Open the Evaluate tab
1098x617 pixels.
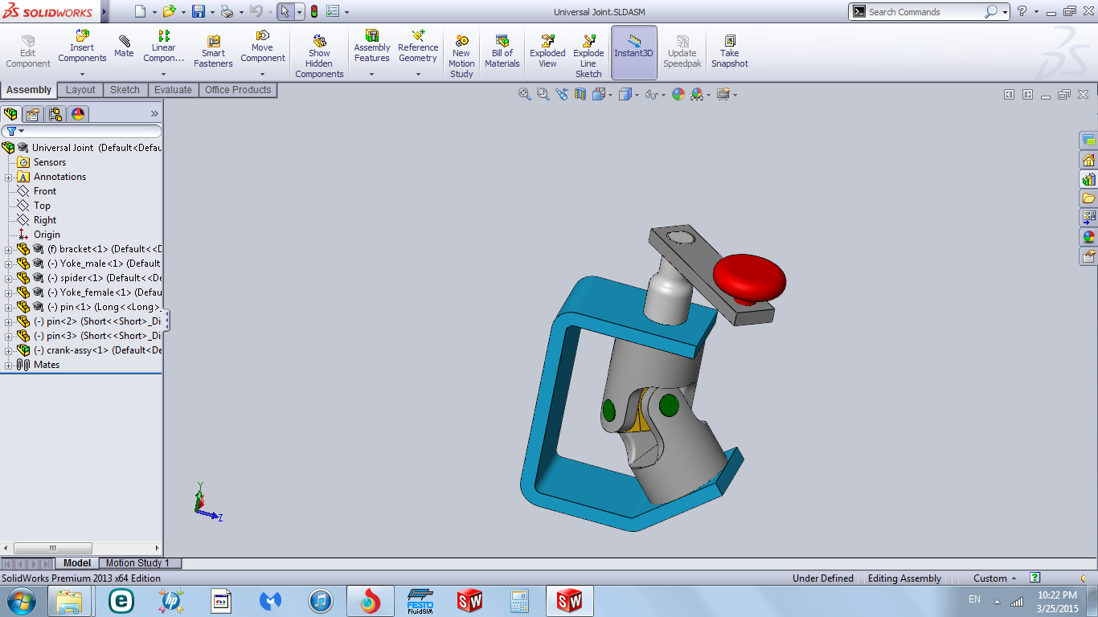[x=173, y=90]
